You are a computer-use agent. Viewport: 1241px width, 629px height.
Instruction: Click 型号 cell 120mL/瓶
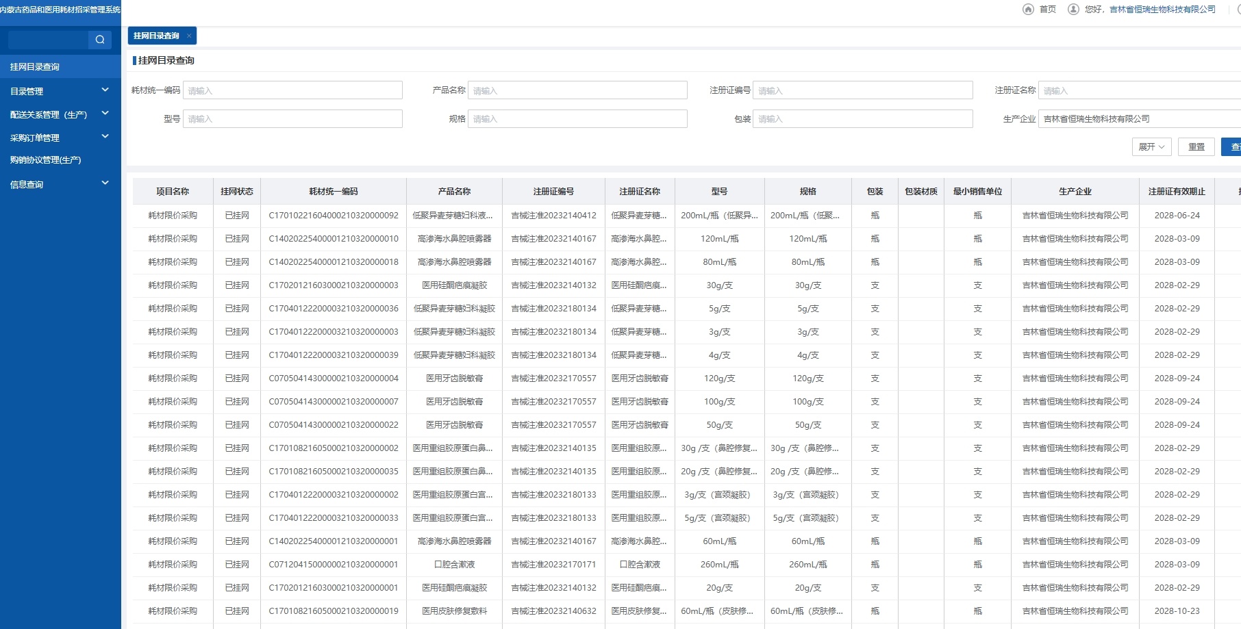click(x=719, y=238)
